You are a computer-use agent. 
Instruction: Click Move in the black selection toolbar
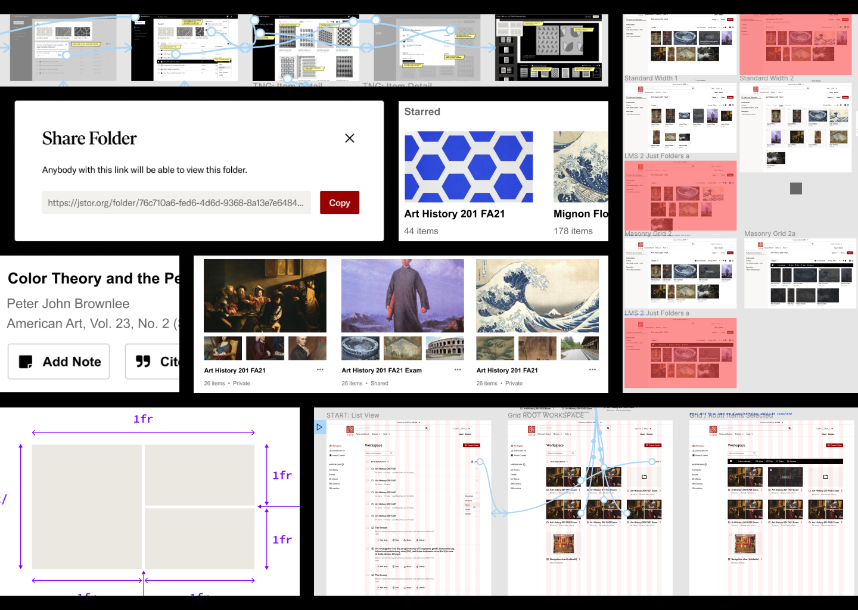coord(760,461)
